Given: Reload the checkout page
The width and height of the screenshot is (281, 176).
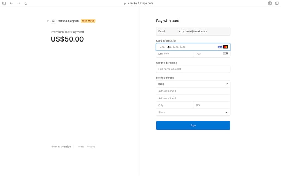Looking at the screenshot, I should tap(26, 3).
